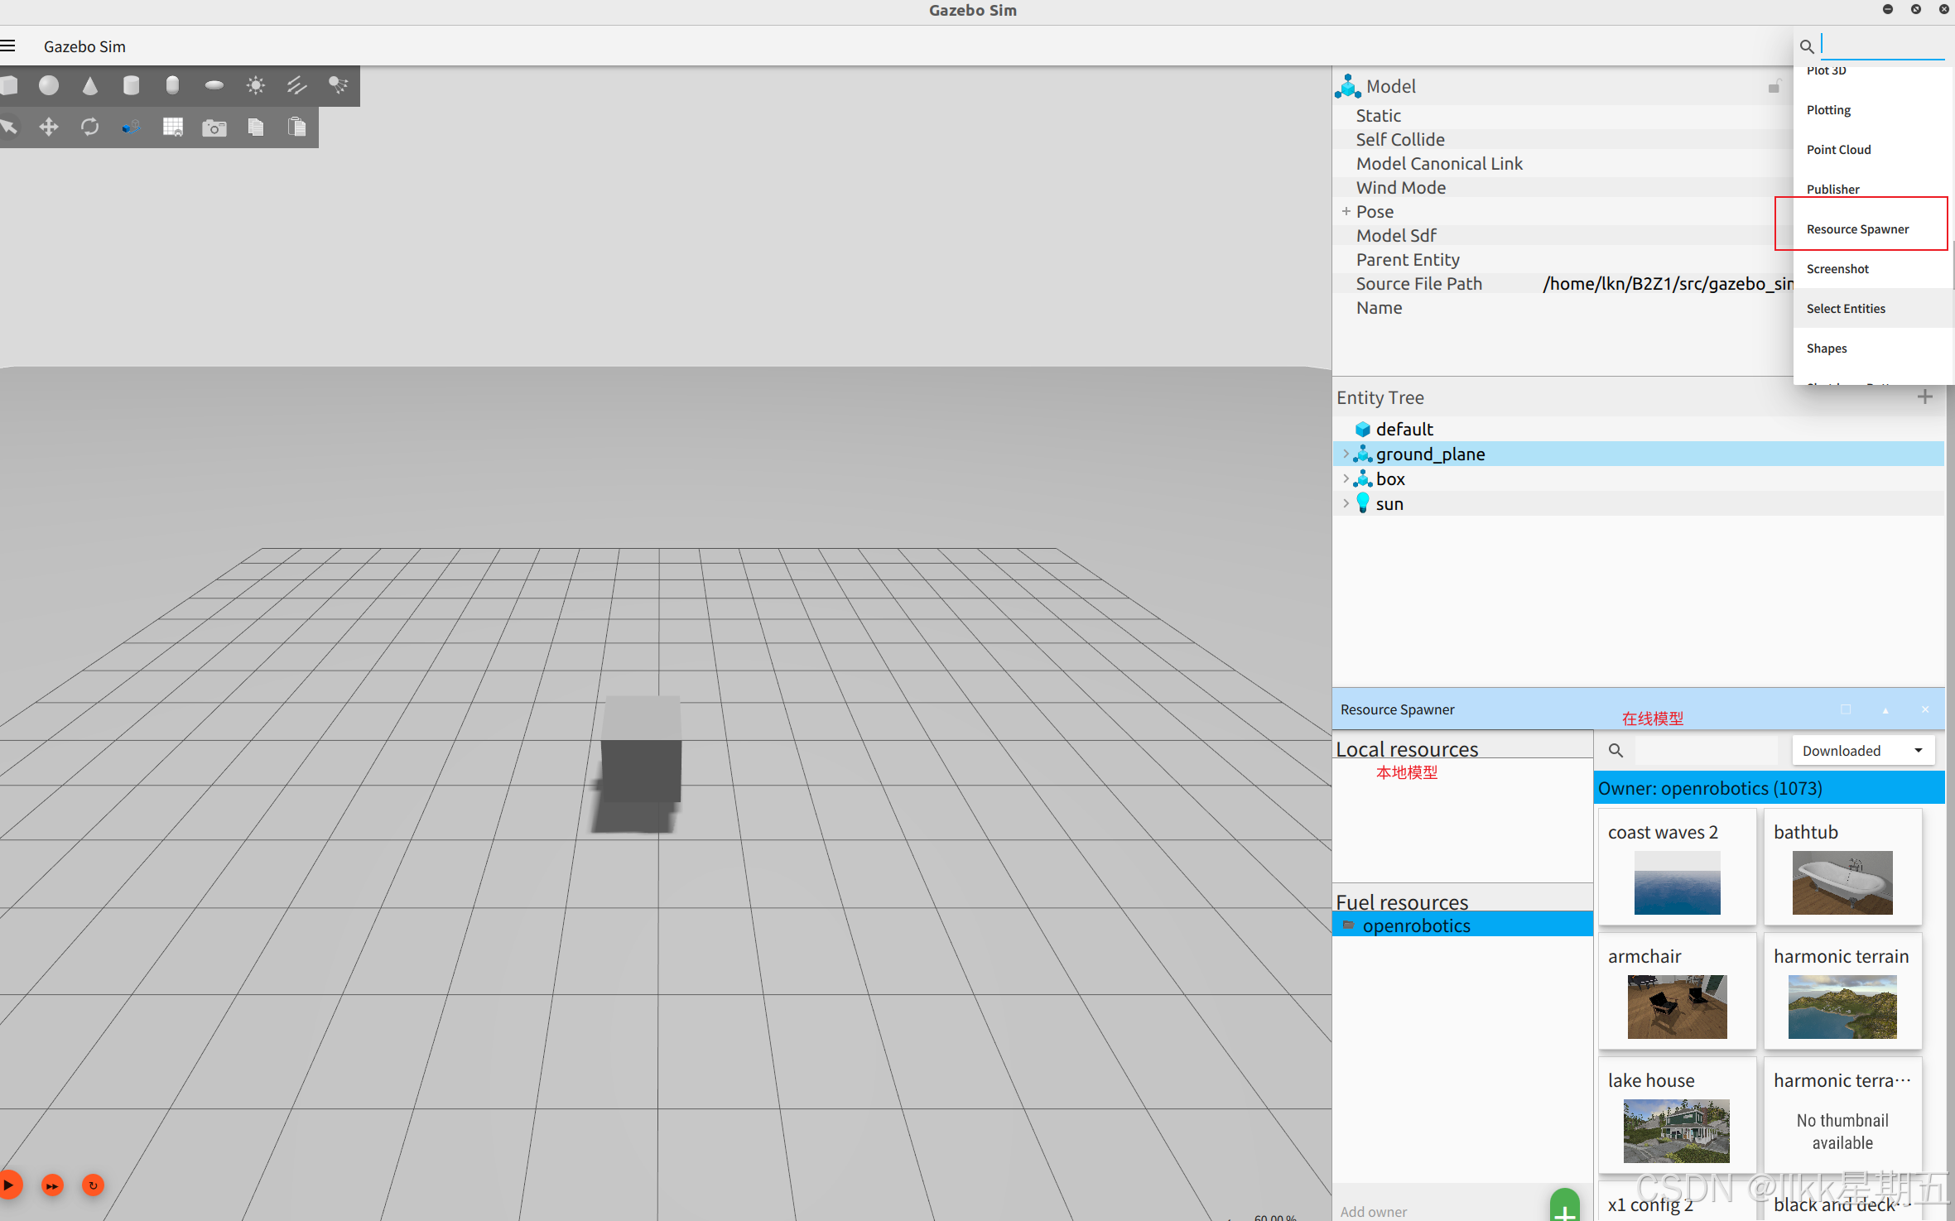Activate the rotate mode tool
This screenshot has height=1221, width=1955.
point(90,127)
